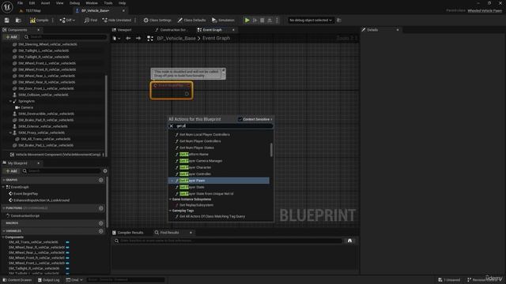The image size is (506, 284).
Task: Open Class Settings
Action: point(157,21)
